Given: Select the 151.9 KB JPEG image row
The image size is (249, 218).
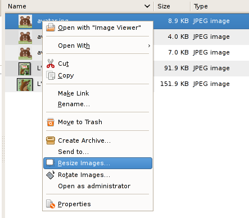Looking at the screenshot, I should 127,84.
